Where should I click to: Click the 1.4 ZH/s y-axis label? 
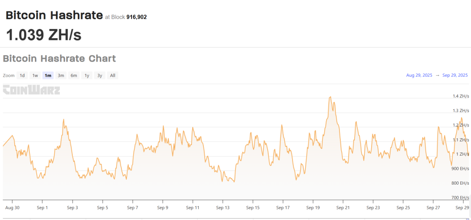coord(460,96)
